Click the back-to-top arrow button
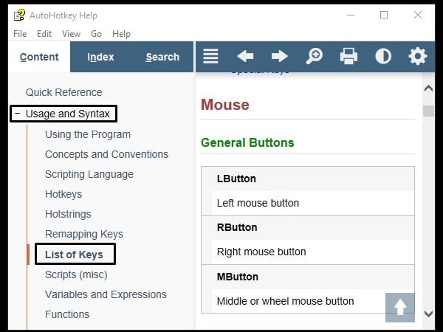 pos(400,308)
